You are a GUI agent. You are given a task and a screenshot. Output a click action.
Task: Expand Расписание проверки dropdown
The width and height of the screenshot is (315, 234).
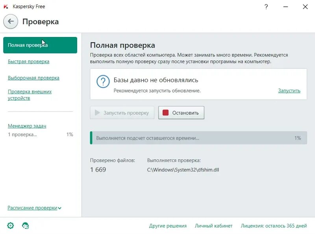(34, 208)
